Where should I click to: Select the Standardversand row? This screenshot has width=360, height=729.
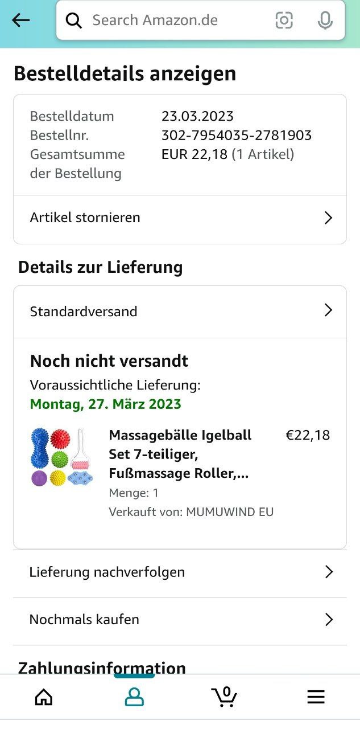84,312
